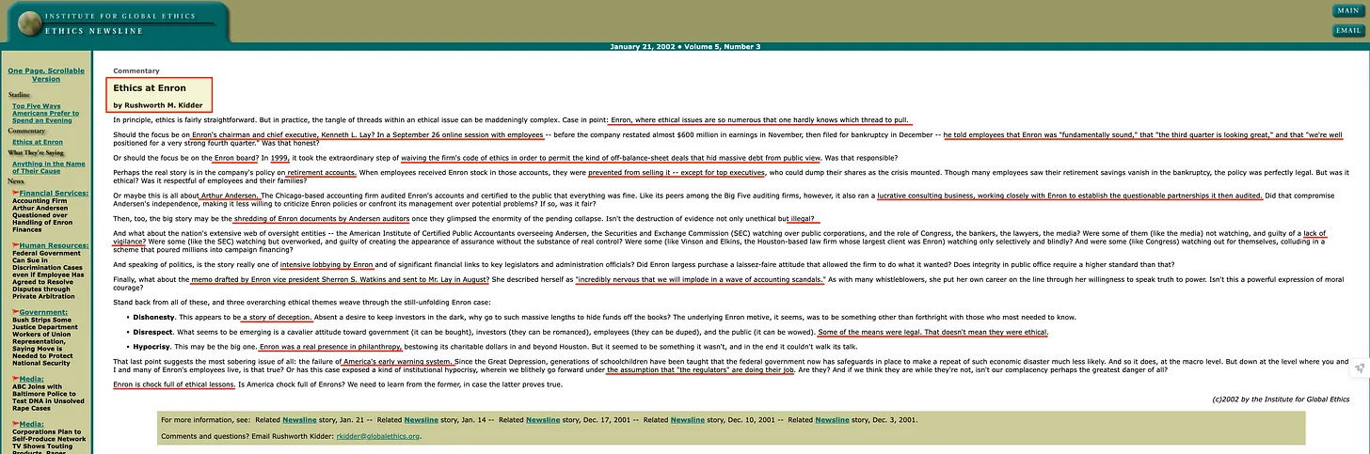Click the 'What They're Saying' sidebar heading
Viewport: 1370px width, 454px height.
click(x=36, y=152)
